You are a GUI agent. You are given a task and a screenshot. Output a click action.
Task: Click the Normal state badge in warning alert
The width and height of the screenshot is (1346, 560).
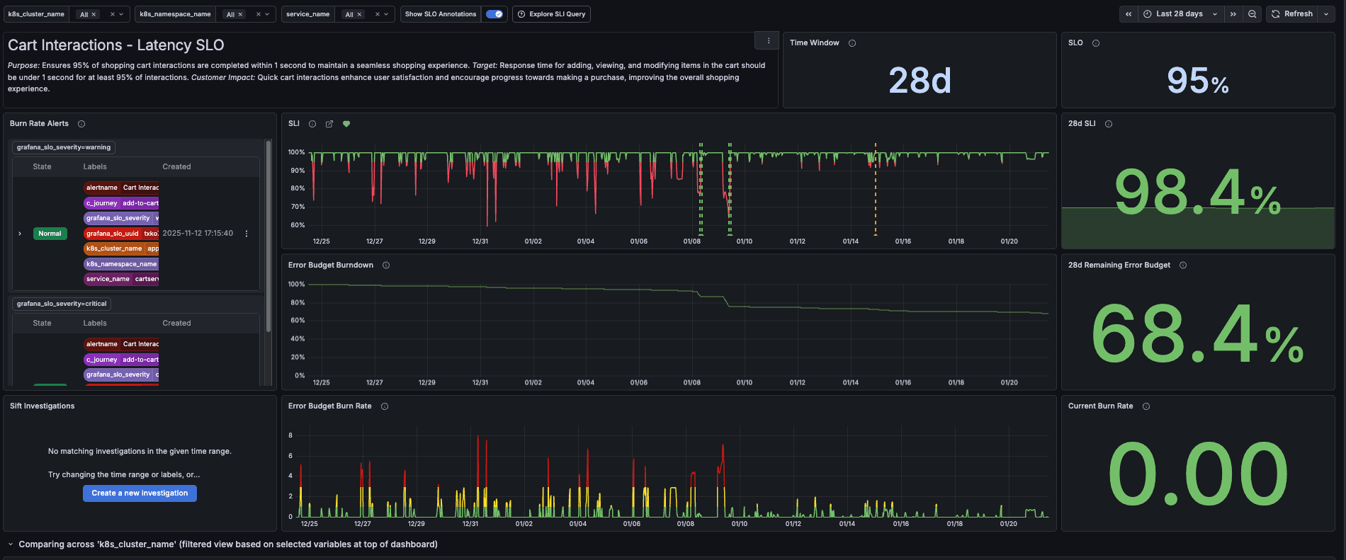(50, 234)
